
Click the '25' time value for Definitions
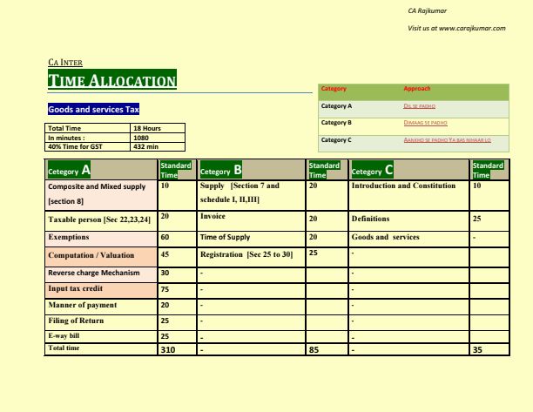tap(489, 221)
